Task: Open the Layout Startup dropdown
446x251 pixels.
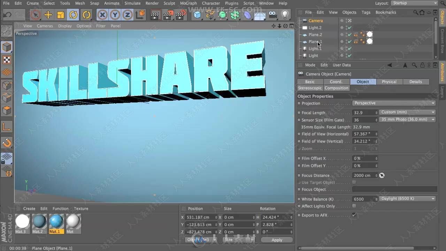Action: [x=414, y=3]
